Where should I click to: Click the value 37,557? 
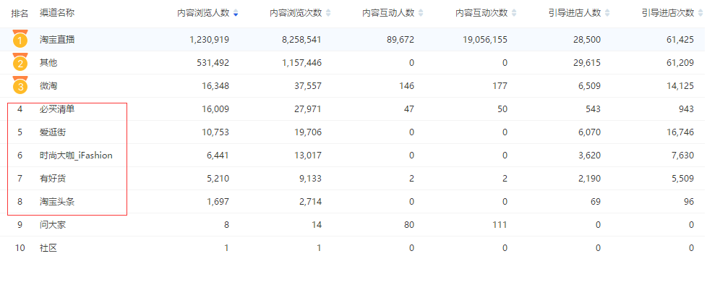coord(308,86)
